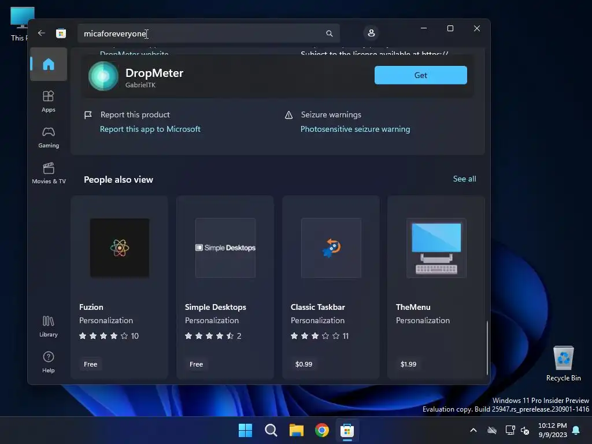
Task: Open the Gaming section in the sidebar
Action: [49, 138]
